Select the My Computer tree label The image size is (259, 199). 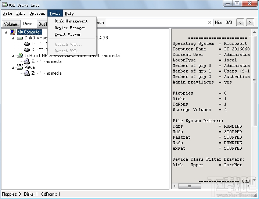(x=29, y=32)
